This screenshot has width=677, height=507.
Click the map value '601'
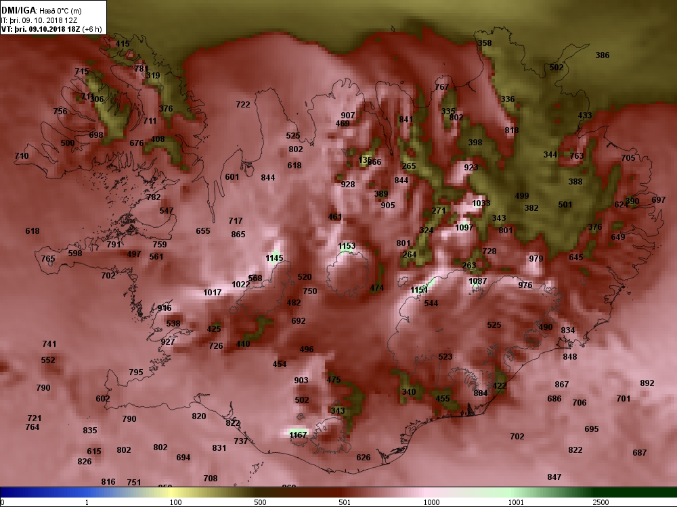232,176
